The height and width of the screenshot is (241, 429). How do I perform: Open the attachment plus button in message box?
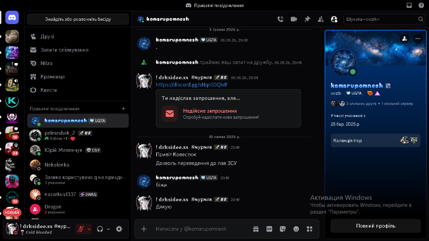(x=144, y=229)
